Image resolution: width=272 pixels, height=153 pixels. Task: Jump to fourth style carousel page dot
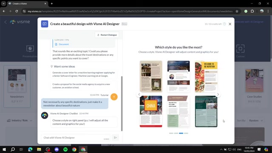point(186,133)
